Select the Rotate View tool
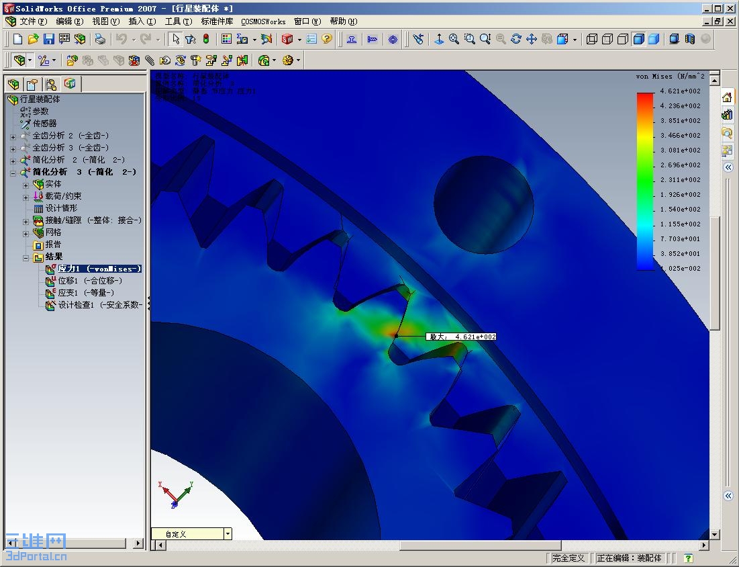The width and height of the screenshot is (739, 567). (516, 39)
